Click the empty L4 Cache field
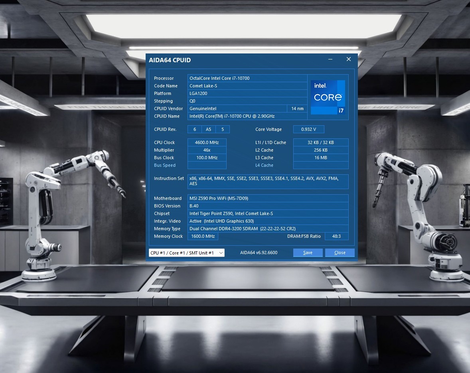Image resolution: width=470 pixels, height=373 pixels. (x=321, y=166)
